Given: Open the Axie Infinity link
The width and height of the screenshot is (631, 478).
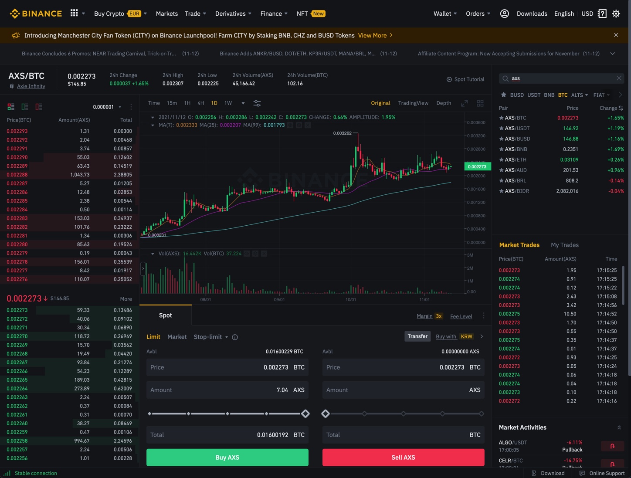Looking at the screenshot, I should pos(31,86).
